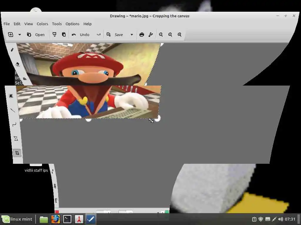Click the rocket app taskbar icon
Screen dimensions: 301x225
(x=79, y=219)
